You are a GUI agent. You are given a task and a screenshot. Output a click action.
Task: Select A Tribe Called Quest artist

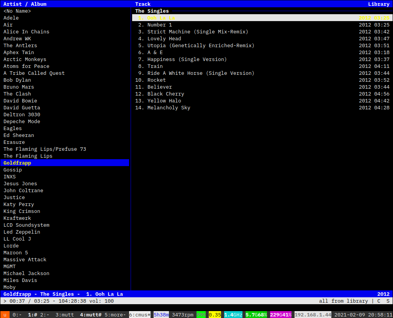click(65, 73)
